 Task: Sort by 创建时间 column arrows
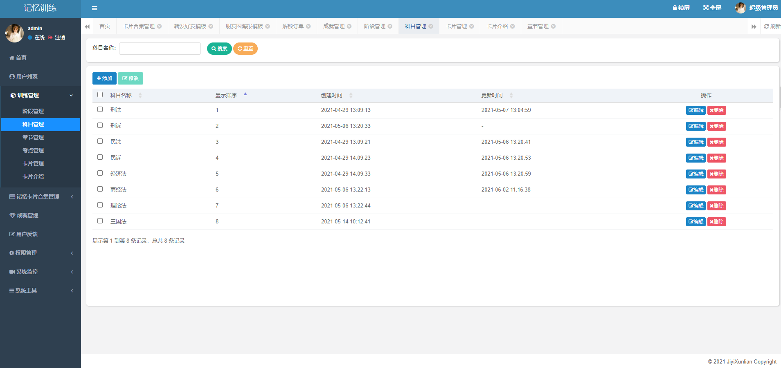pos(351,95)
